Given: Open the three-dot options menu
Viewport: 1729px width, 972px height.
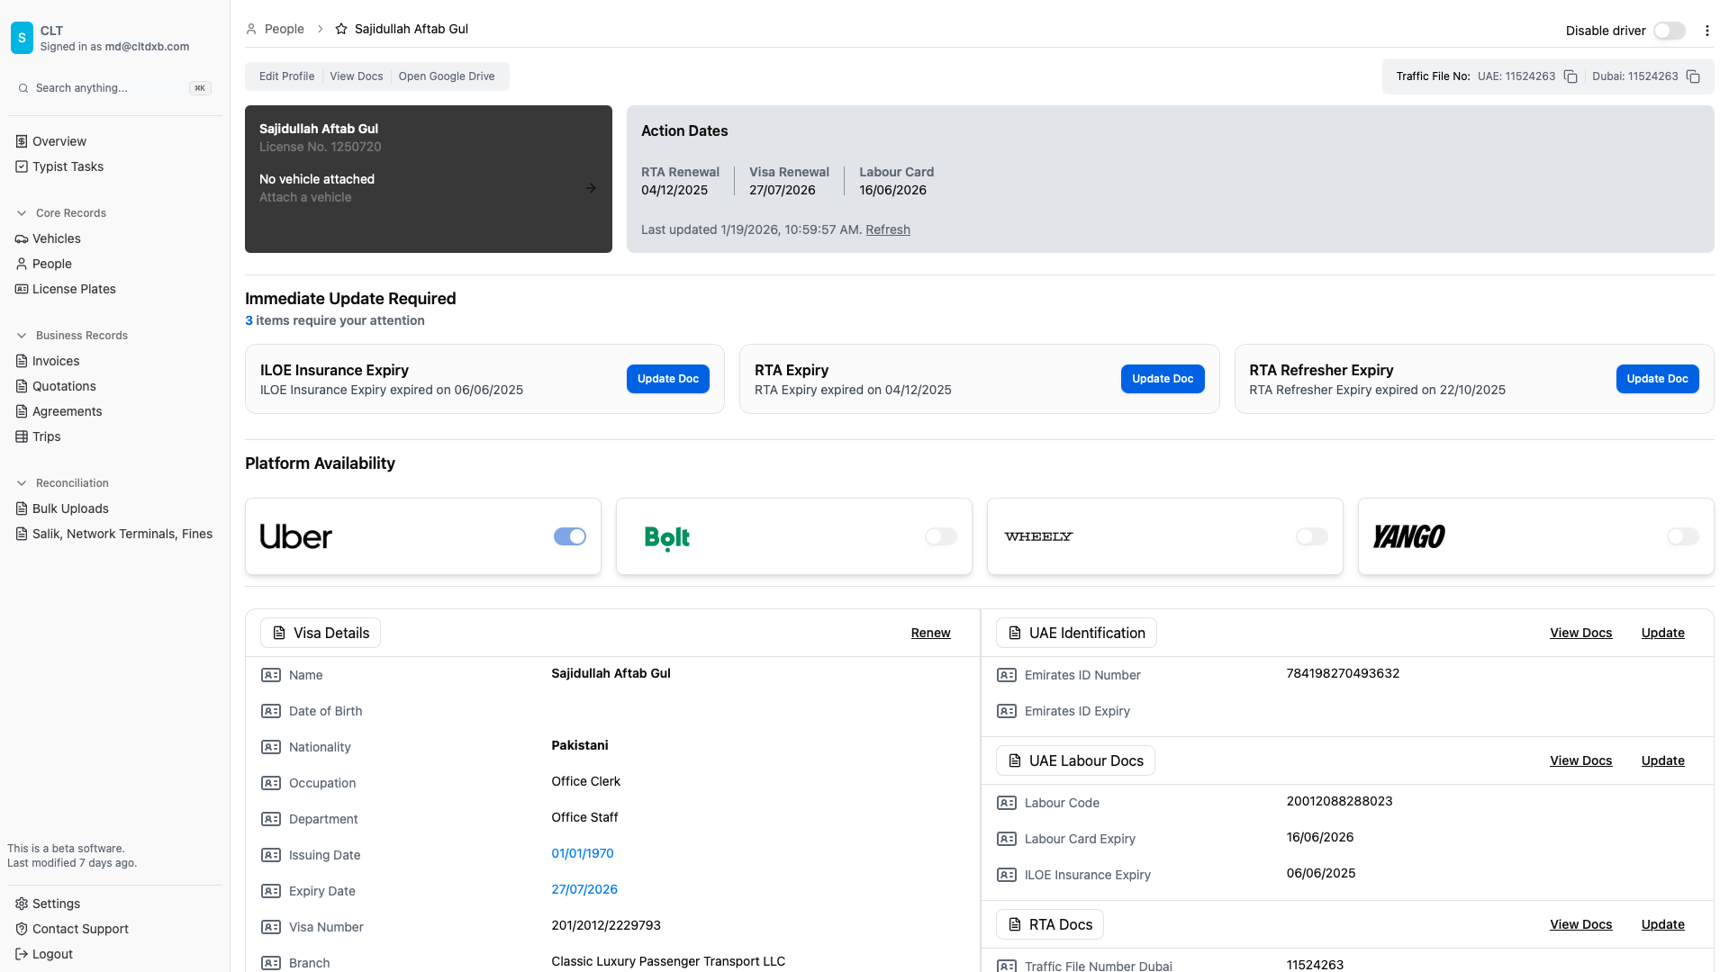Looking at the screenshot, I should point(1707,31).
